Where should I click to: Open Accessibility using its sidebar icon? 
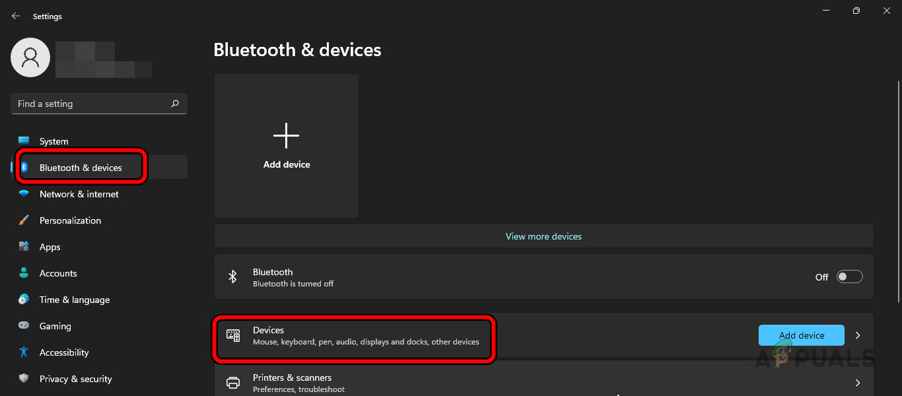click(x=24, y=352)
